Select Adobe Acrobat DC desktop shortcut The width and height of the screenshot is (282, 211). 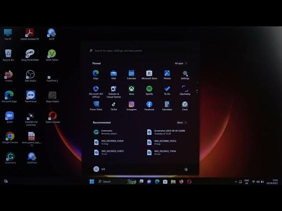coord(30,34)
